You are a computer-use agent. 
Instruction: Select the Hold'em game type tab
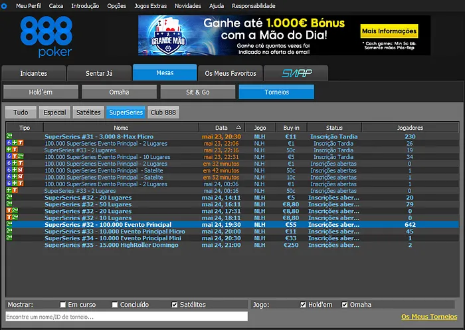click(41, 92)
